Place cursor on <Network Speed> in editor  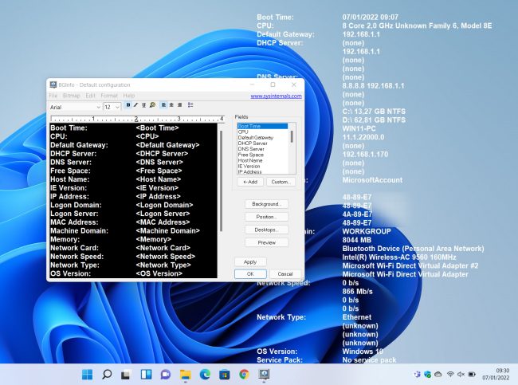click(165, 257)
